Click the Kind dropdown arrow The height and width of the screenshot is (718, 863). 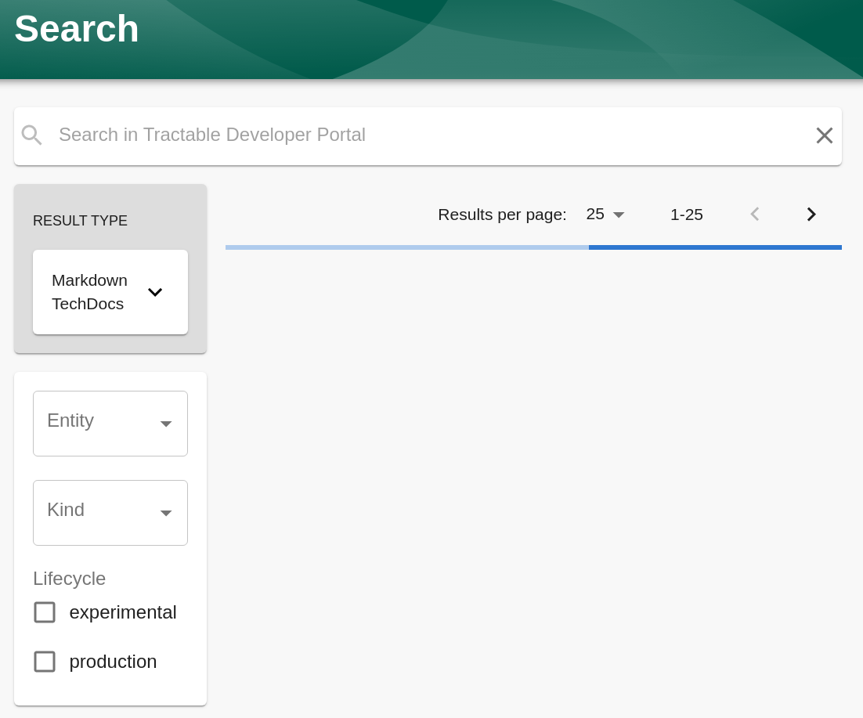point(166,512)
